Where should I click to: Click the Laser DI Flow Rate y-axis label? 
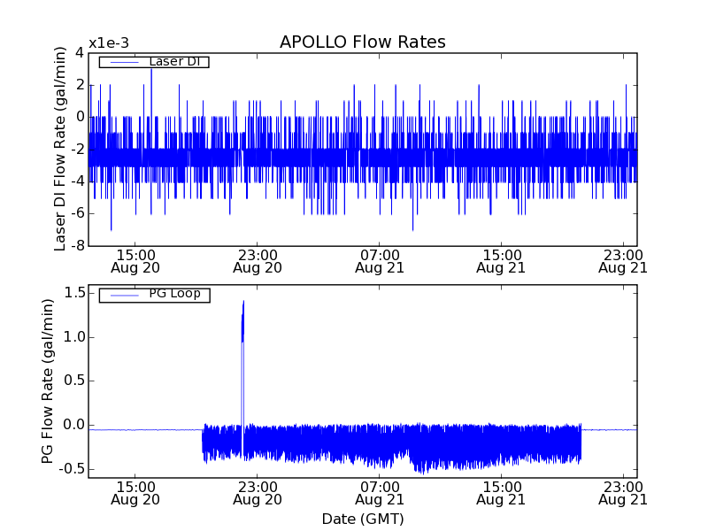point(60,149)
